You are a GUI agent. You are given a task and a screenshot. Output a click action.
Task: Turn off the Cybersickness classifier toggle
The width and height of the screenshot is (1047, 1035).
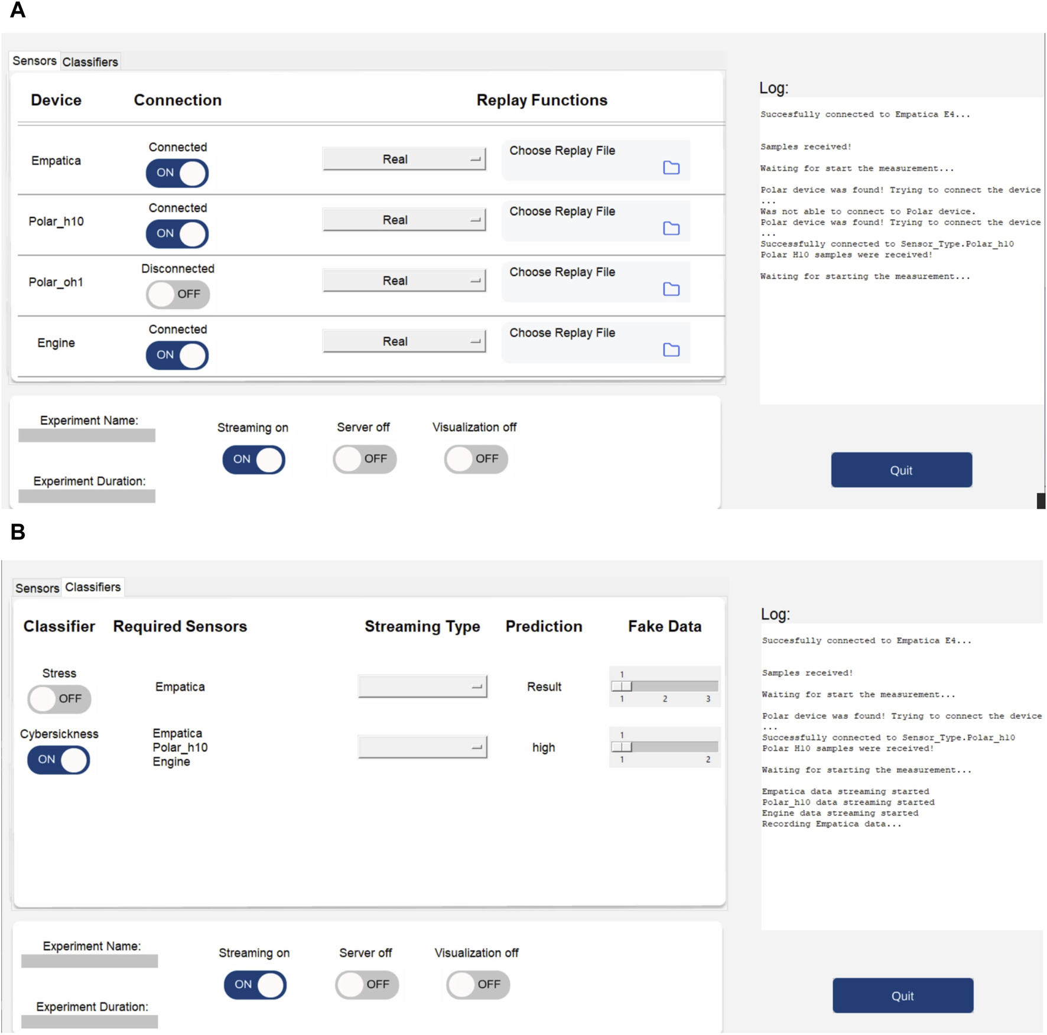point(59,760)
